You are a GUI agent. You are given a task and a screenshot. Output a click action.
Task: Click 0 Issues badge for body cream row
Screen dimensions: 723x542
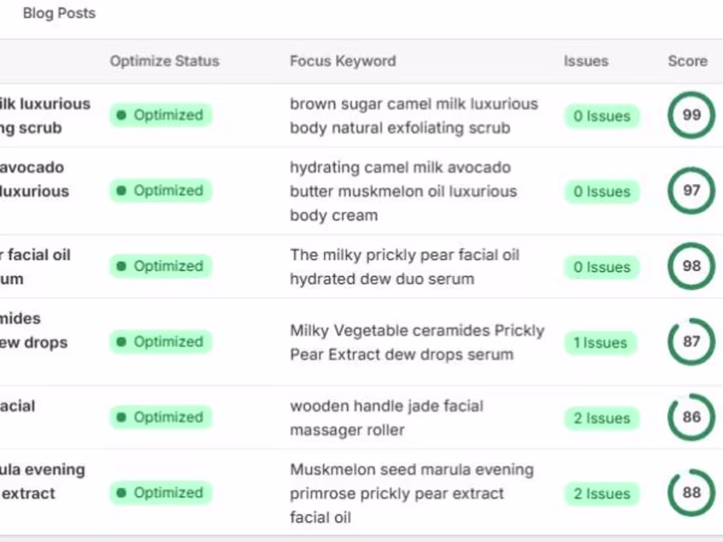pos(601,192)
